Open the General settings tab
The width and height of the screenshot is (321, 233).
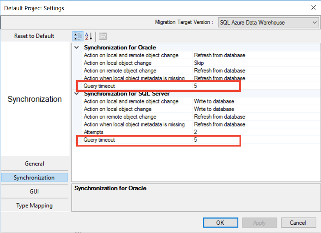(35, 163)
